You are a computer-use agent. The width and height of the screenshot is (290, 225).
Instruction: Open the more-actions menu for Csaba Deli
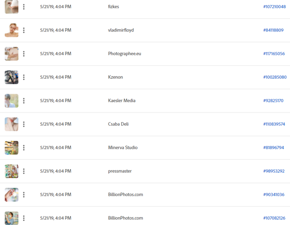tap(24, 124)
